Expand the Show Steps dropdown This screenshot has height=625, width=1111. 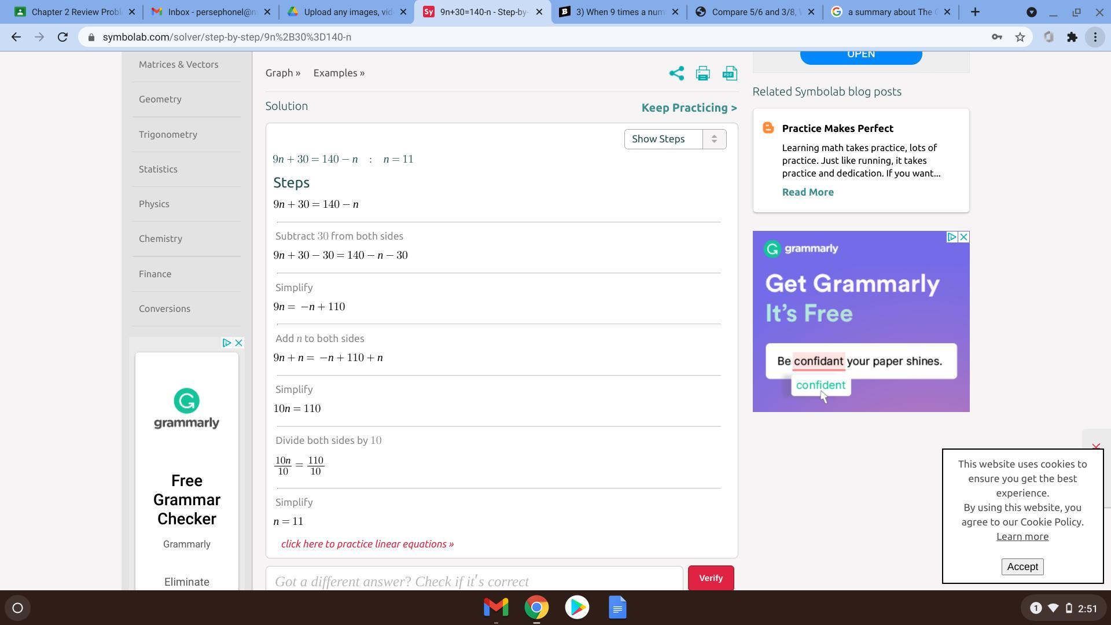click(x=675, y=139)
